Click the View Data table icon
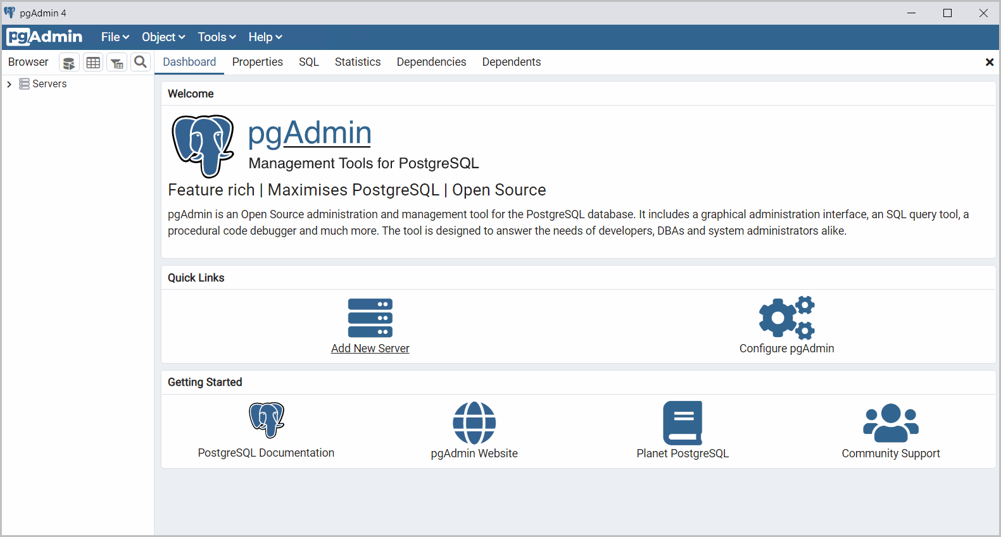Screen dimensions: 1001x537 (93, 63)
